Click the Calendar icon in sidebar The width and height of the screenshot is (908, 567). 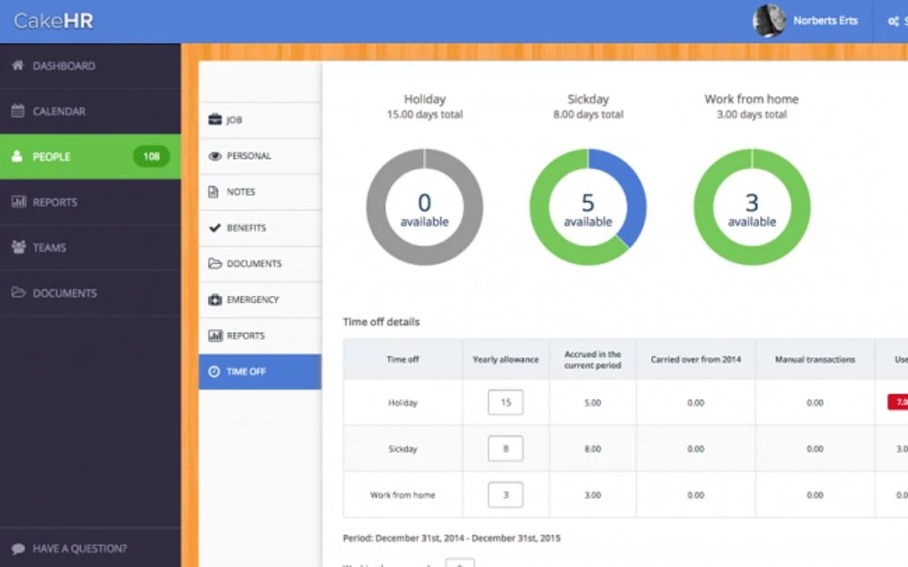tap(17, 112)
